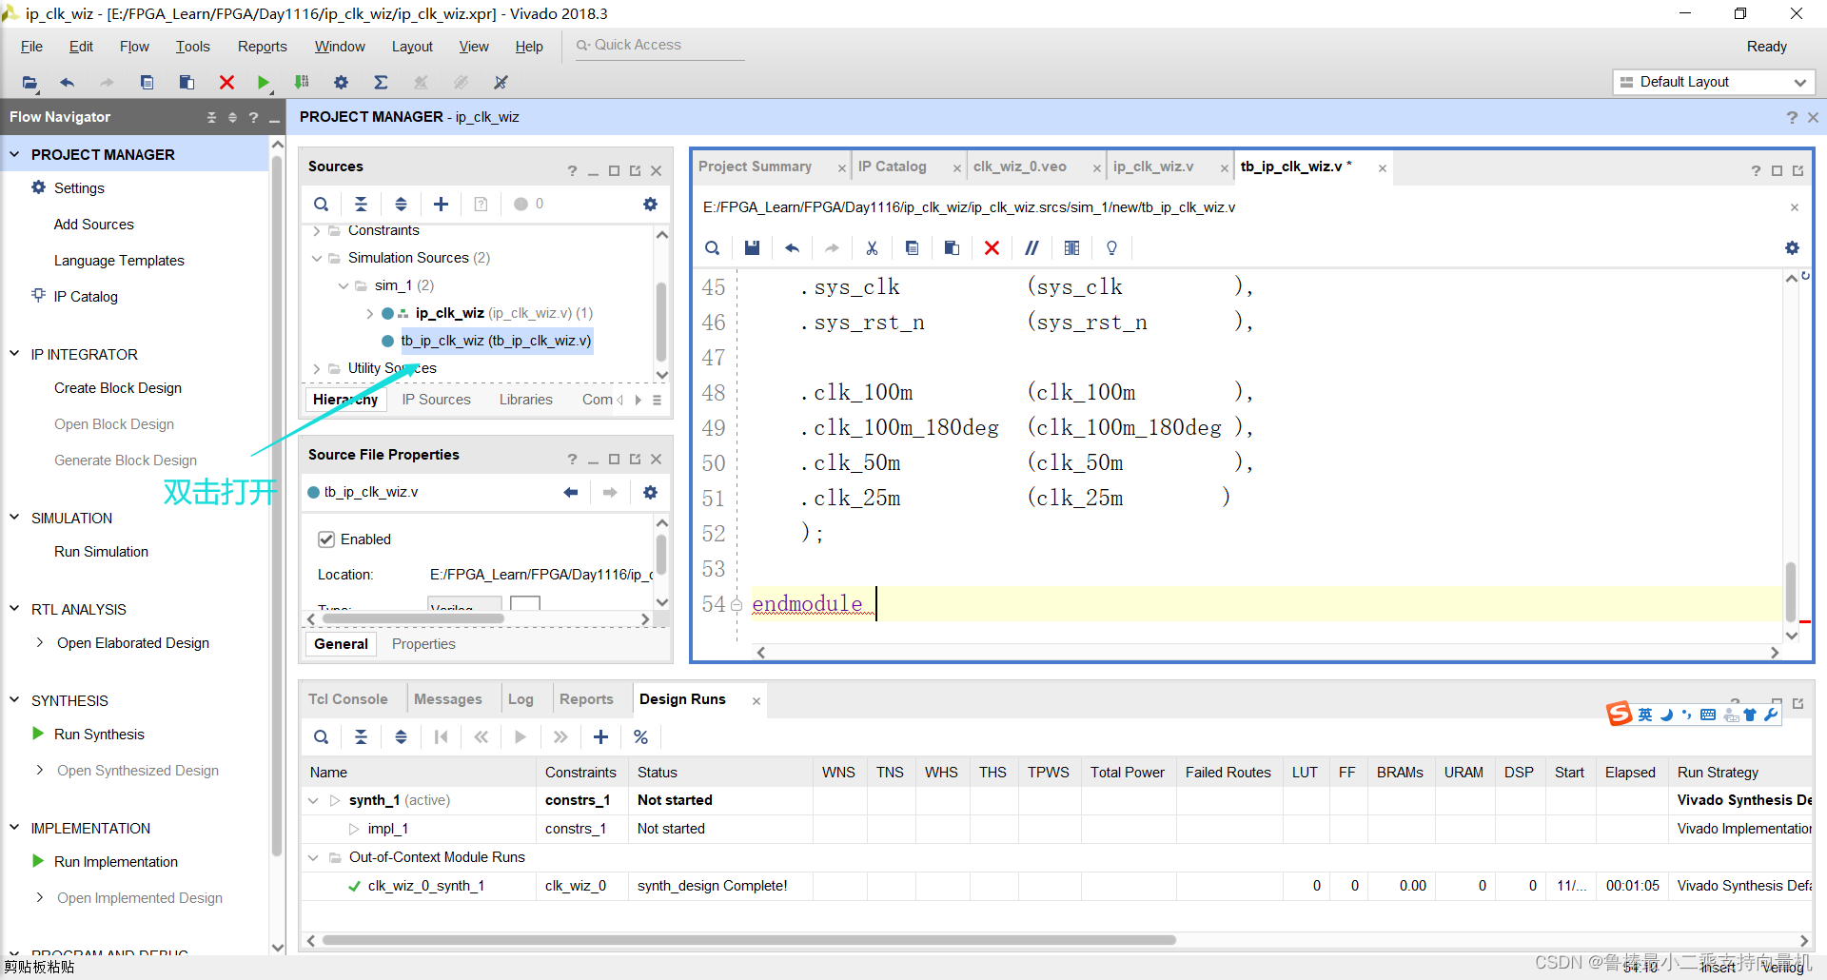Viewport: 1827px width, 980px height.
Task: Click Run Synthesis in Flow Navigator
Action: point(99,735)
